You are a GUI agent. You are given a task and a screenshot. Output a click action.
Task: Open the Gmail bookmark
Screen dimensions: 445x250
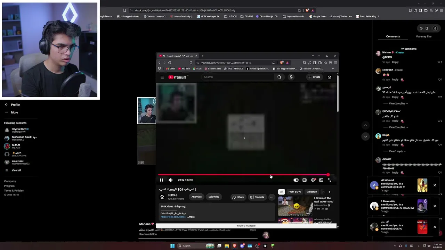[170, 69]
